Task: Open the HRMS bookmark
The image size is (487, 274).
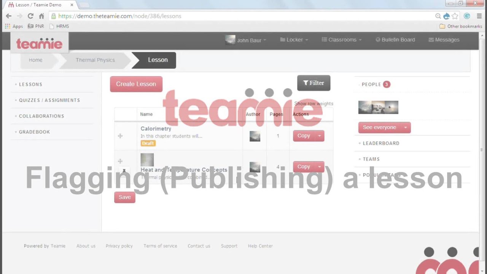Action: pyautogui.click(x=59, y=26)
